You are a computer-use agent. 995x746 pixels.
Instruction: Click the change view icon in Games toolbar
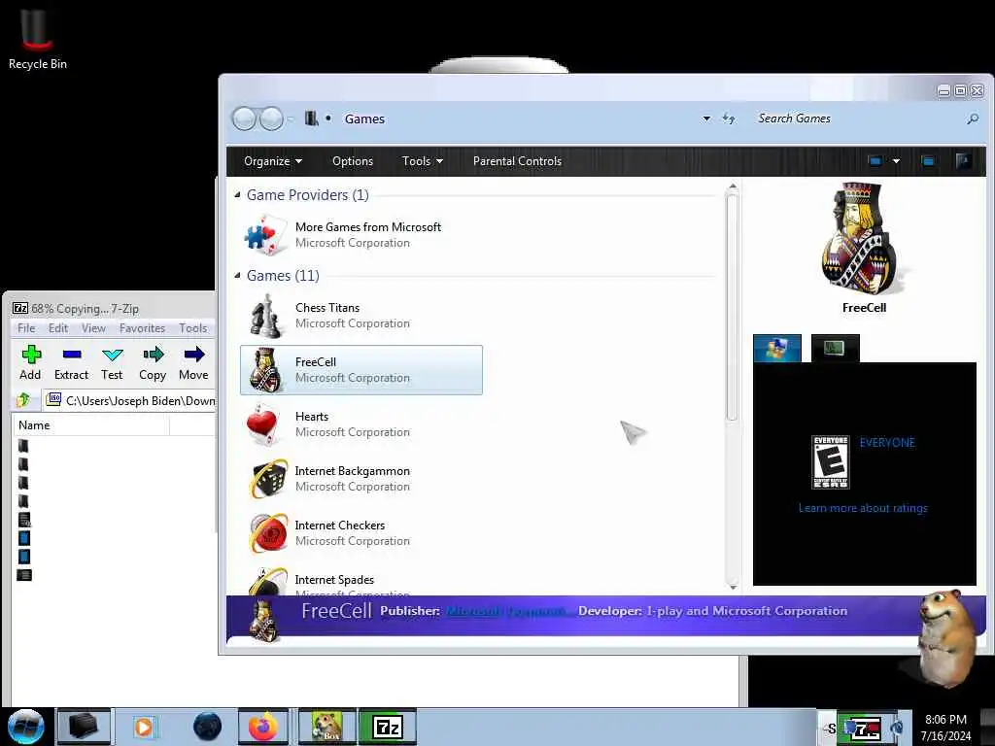(875, 161)
